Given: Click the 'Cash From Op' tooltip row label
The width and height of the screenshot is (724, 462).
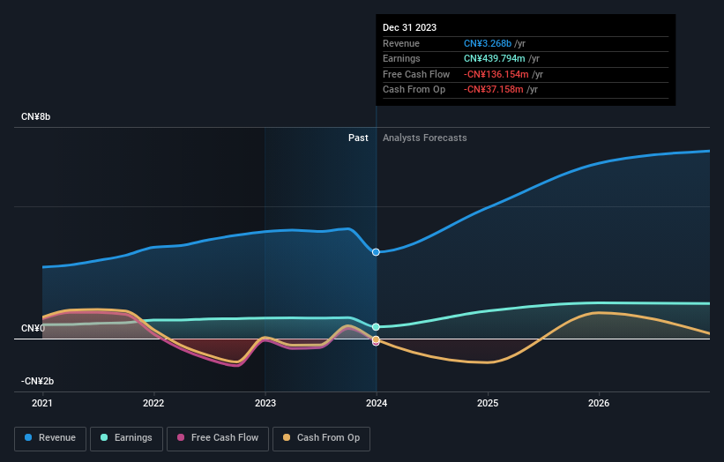Looking at the screenshot, I should click(x=414, y=90).
